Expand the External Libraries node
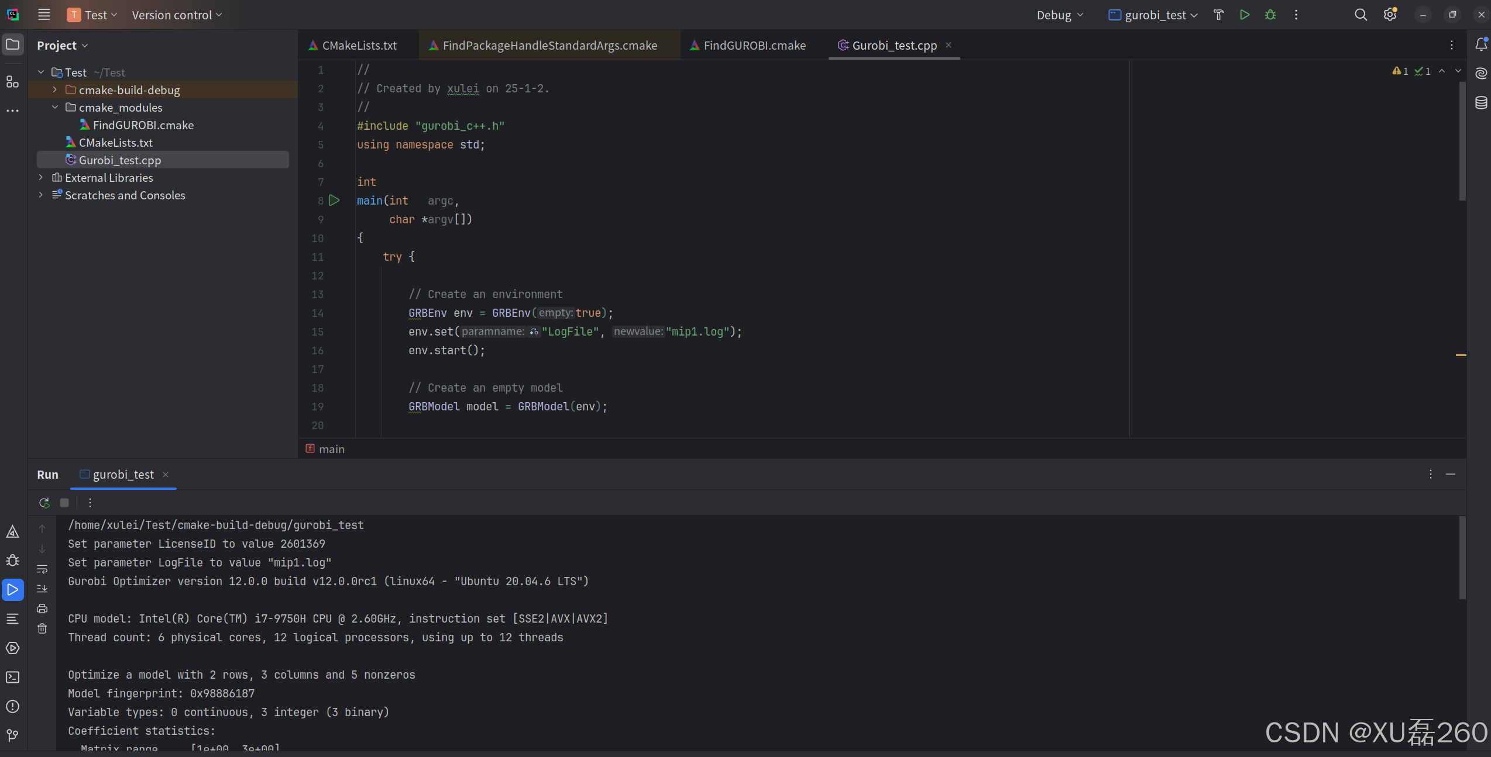 pyautogui.click(x=41, y=177)
